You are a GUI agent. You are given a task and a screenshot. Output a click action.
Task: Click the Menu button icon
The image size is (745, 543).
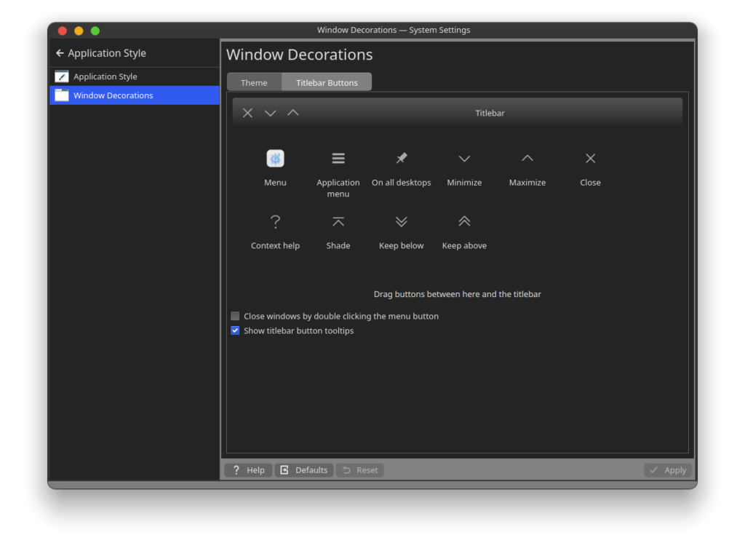point(275,159)
